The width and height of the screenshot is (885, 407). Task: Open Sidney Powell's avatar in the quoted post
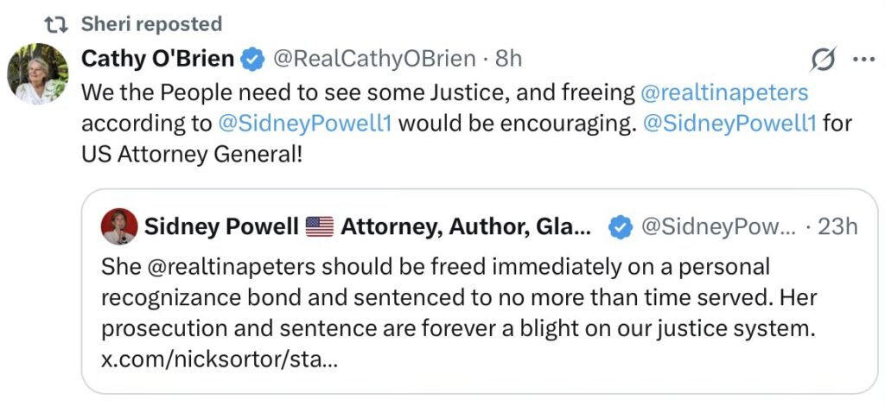click(x=119, y=227)
